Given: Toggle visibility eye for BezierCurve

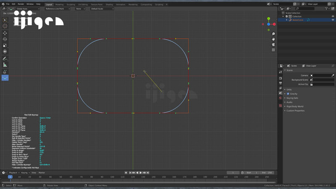Looking at the screenshot, I should point(333,20).
